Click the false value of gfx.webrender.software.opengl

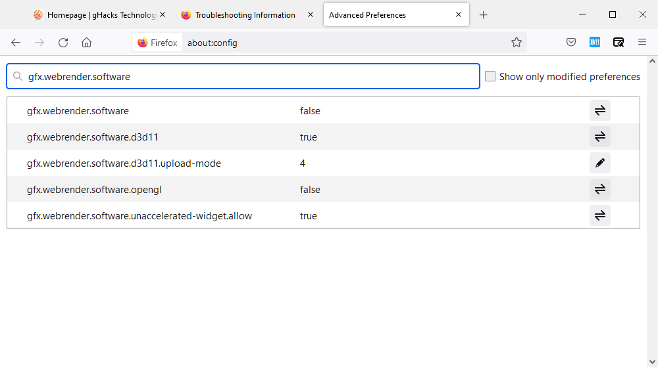pos(310,190)
